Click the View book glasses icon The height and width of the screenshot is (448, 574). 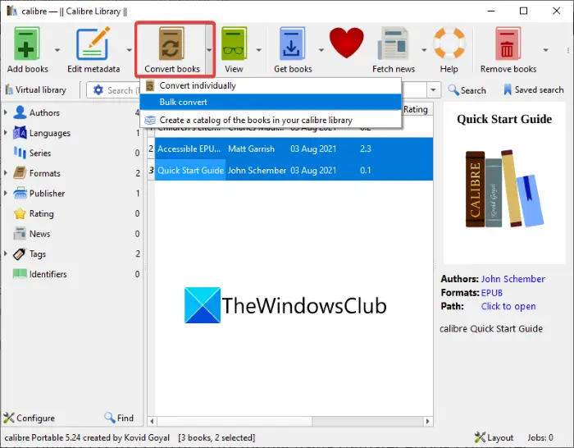(234, 43)
